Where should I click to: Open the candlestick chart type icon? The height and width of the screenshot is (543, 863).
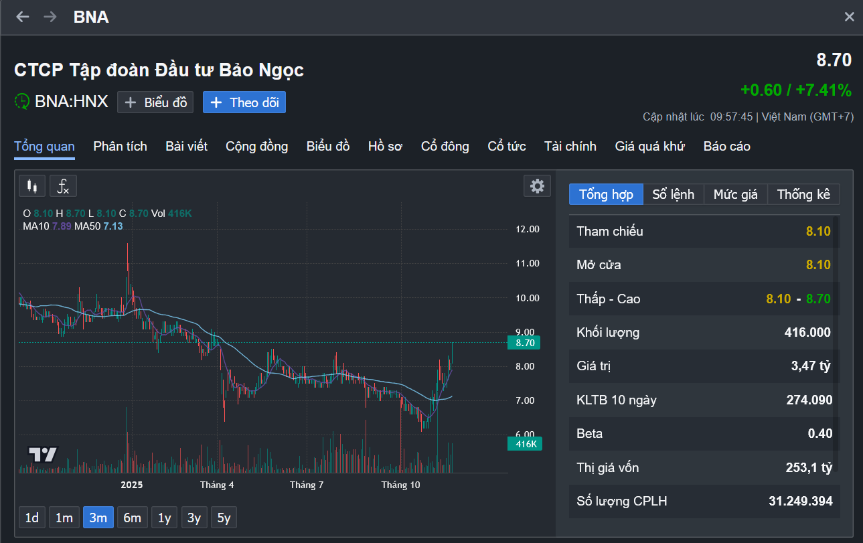[32, 186]
